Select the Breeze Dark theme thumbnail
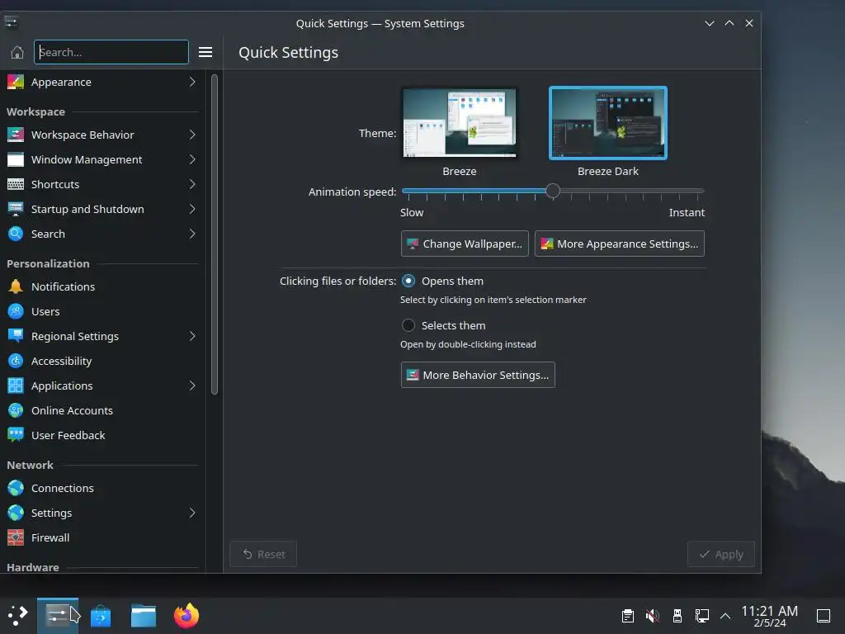 coord(608,123)
